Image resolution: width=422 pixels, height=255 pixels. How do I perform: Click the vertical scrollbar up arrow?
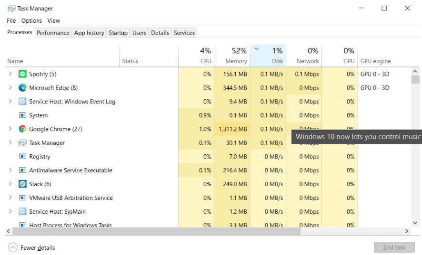[x=415, y=71]
